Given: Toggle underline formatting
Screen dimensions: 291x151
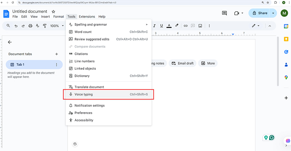Looking at the screenshot, I should [x=161, y=26].
